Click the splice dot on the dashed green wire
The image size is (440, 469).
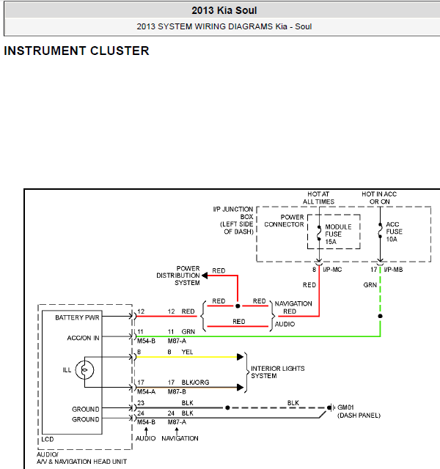pos(380,316)
